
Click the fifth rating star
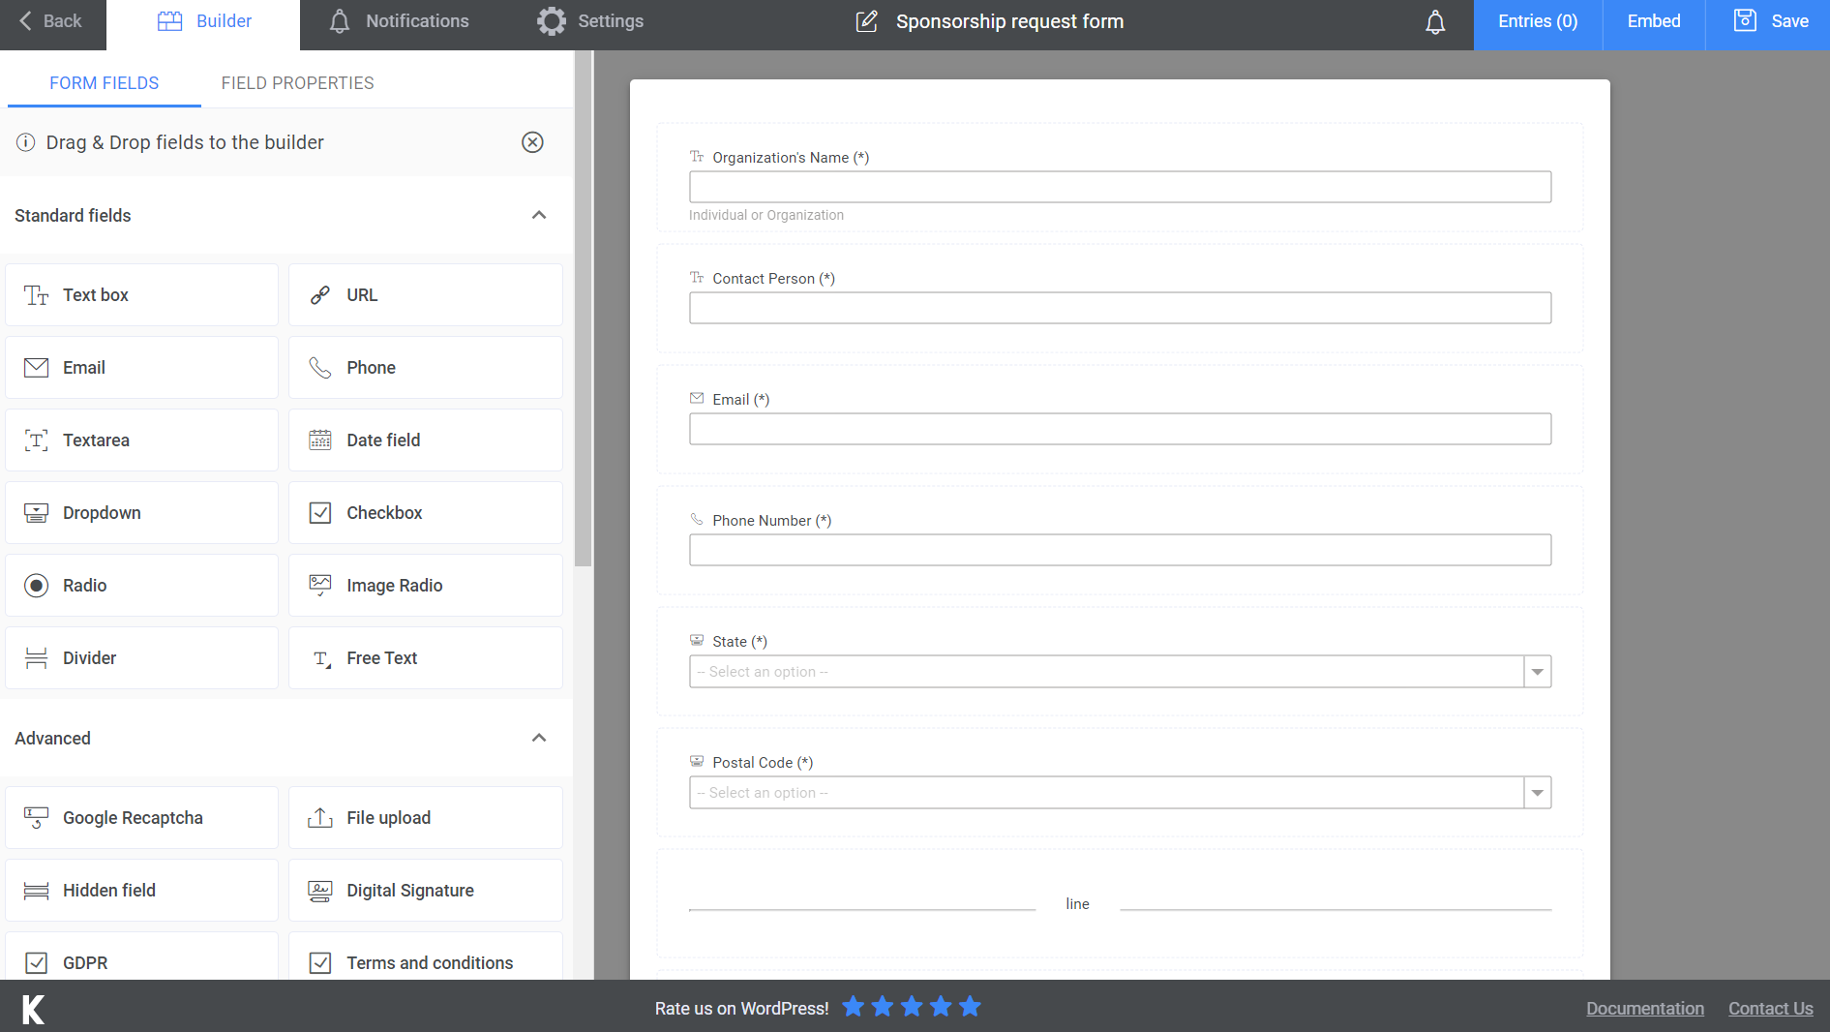tap(970, 1007)
